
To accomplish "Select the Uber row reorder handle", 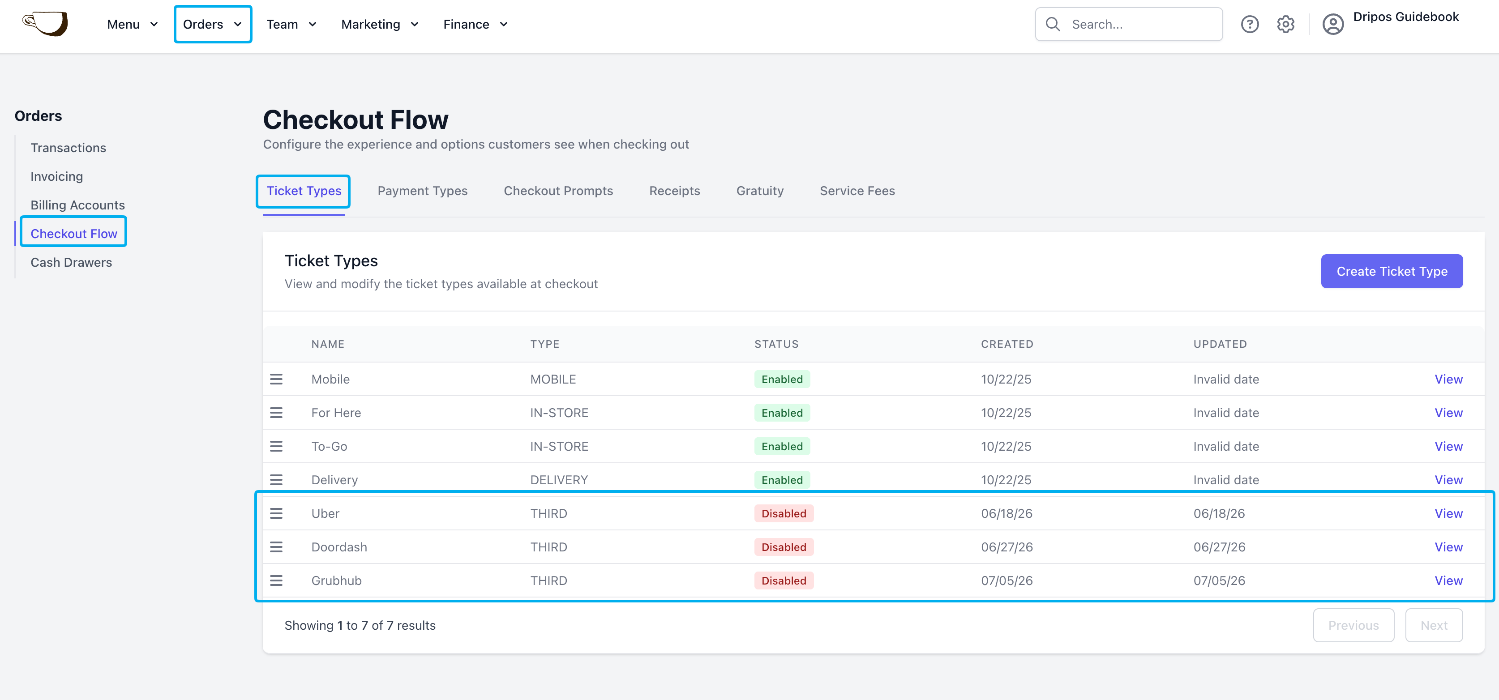I will tap(276, 514).
